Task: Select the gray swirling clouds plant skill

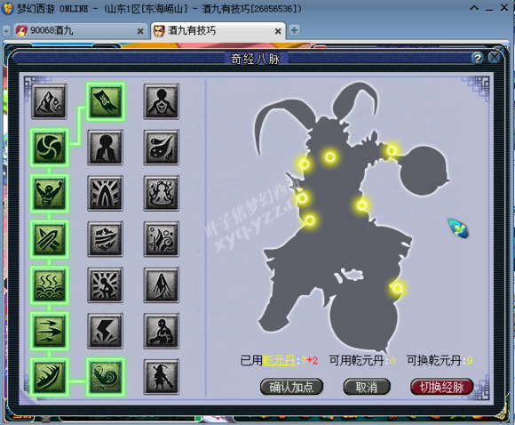Action: [x=162, y=239]
